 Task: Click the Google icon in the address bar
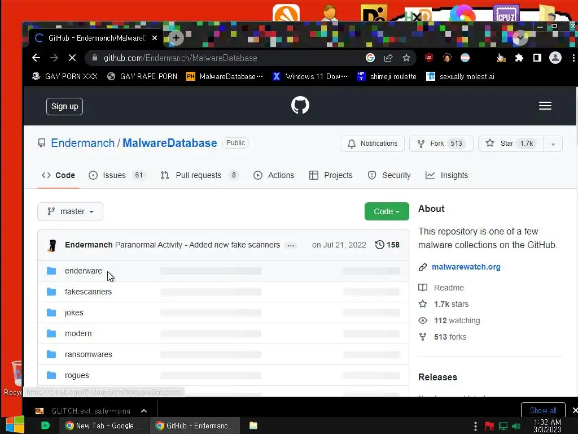(370, 58)
